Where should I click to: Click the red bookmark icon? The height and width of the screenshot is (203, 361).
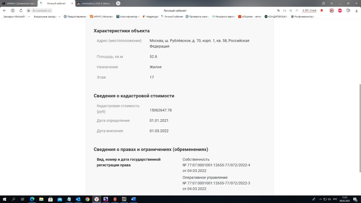[322, 10]
